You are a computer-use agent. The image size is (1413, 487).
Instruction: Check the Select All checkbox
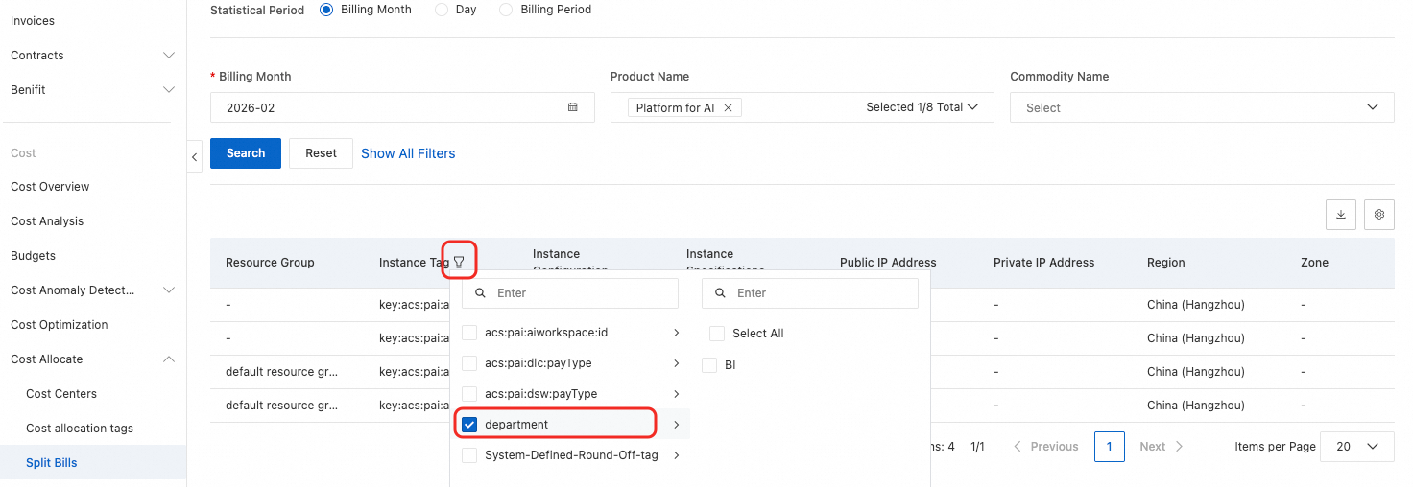click(x=716, y=334)
